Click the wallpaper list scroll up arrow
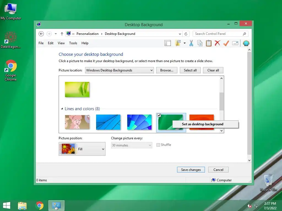This screenshot has width=282, height=211. click(x=222, y=78)
